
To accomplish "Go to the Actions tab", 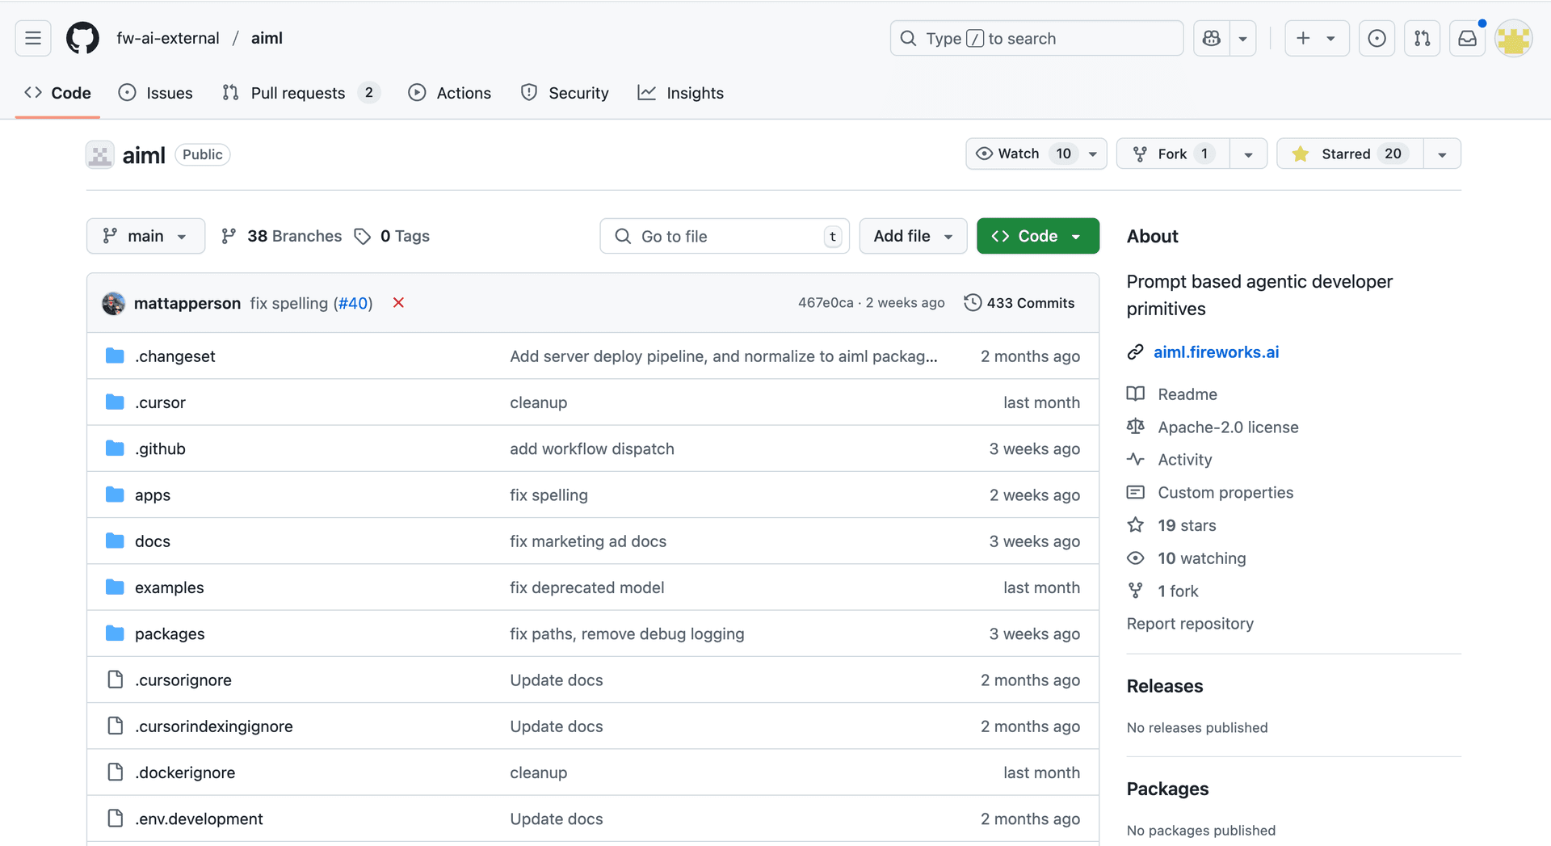I will coord(450,93).
